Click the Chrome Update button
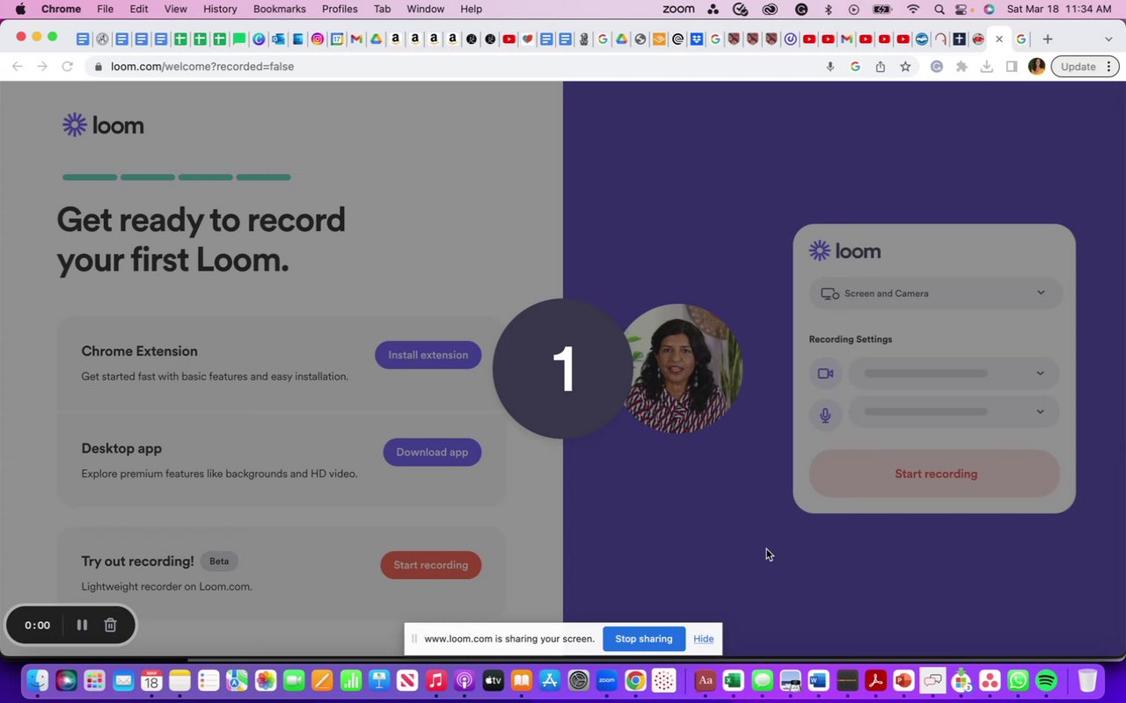The image size is (1126, 703). 1078,67
